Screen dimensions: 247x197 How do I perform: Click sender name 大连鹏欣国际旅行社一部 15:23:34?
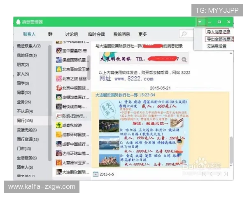(x=125, y=95)
